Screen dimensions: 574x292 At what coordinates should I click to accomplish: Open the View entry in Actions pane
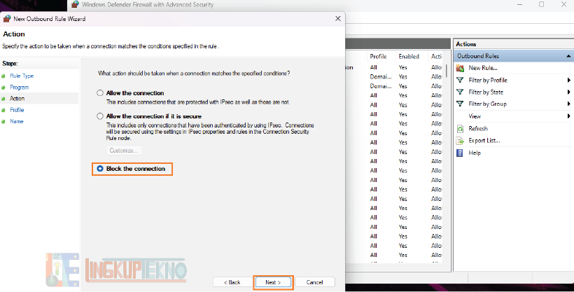tap(475, 116)
